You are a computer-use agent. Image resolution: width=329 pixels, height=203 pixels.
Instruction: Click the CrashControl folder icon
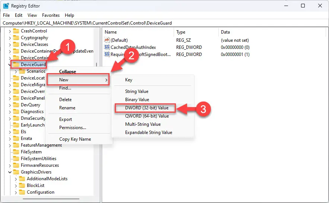pos(16,31)
